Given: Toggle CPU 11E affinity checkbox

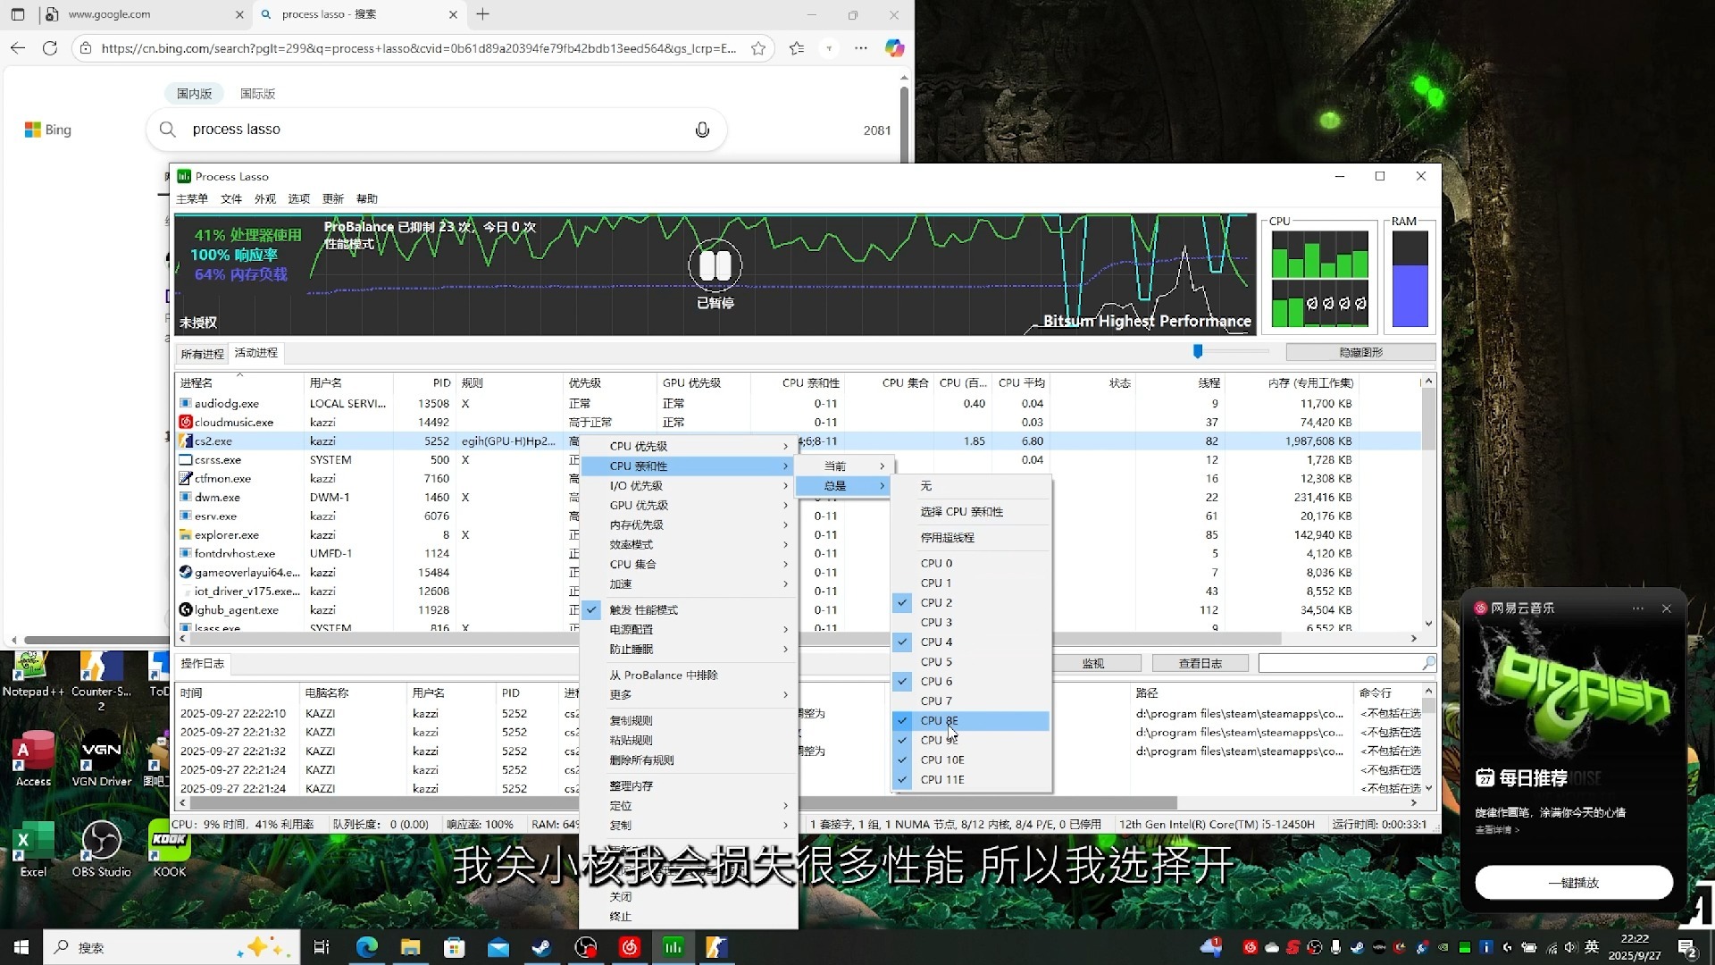Looking at the screenshot, I should [x=902, y=779].
